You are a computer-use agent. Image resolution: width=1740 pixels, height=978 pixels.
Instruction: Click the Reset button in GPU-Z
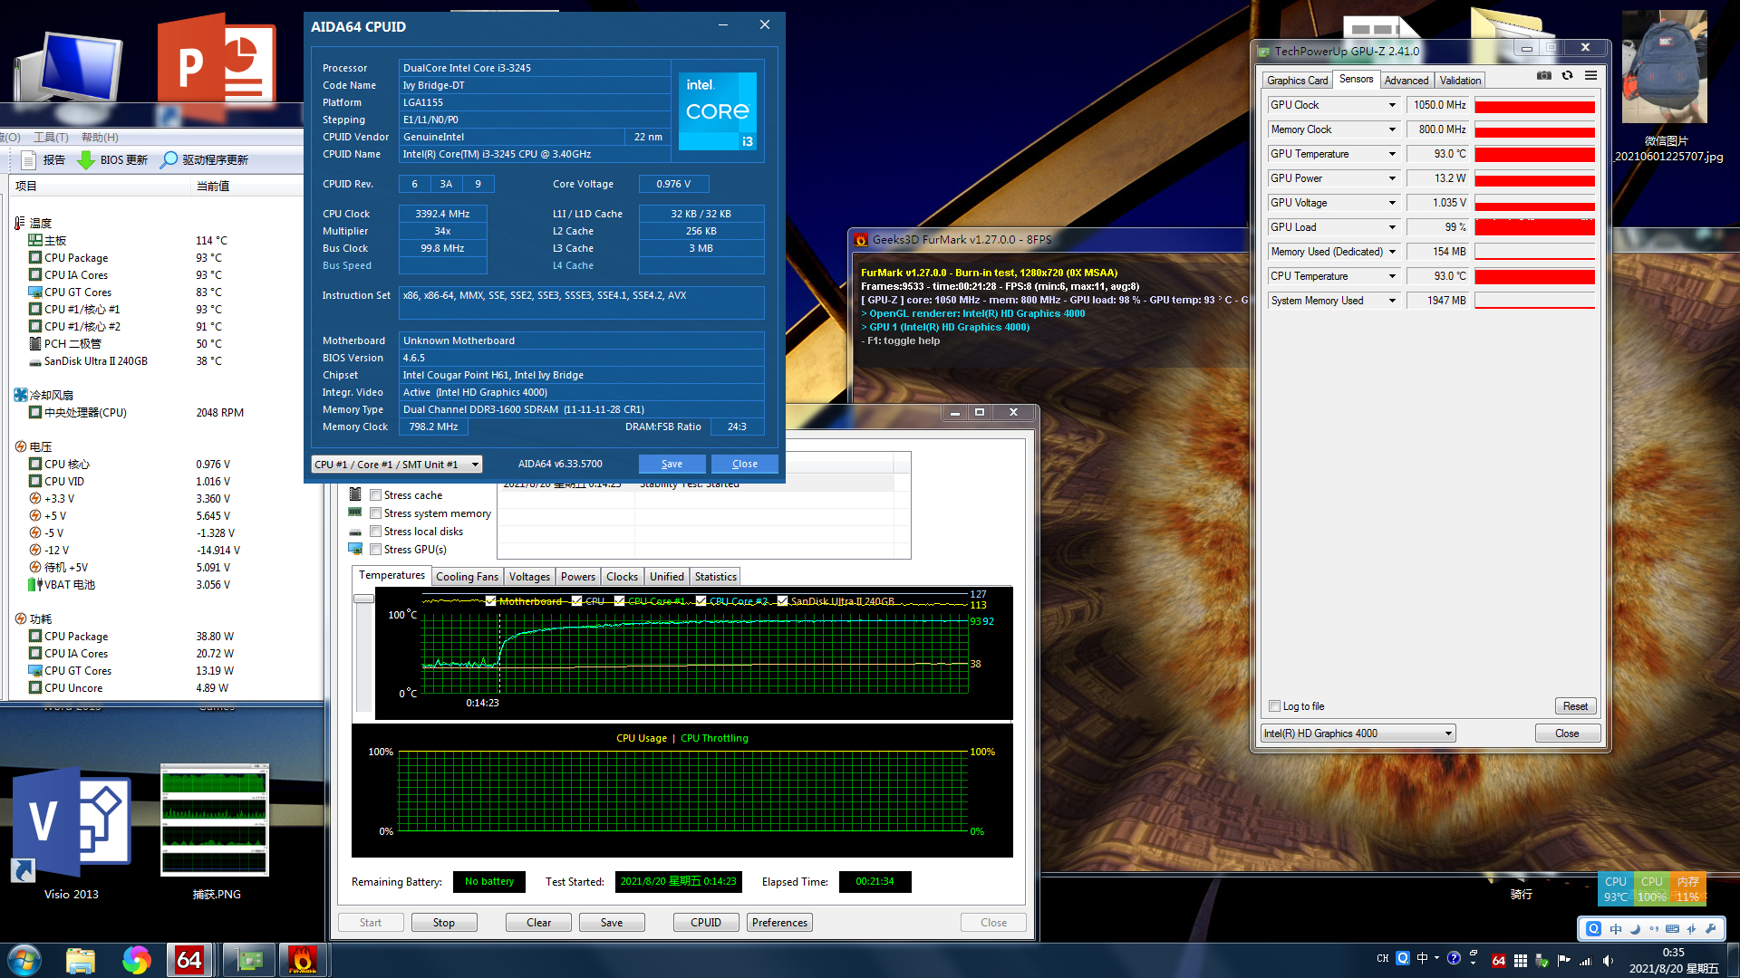click(x=1575, y=706)
